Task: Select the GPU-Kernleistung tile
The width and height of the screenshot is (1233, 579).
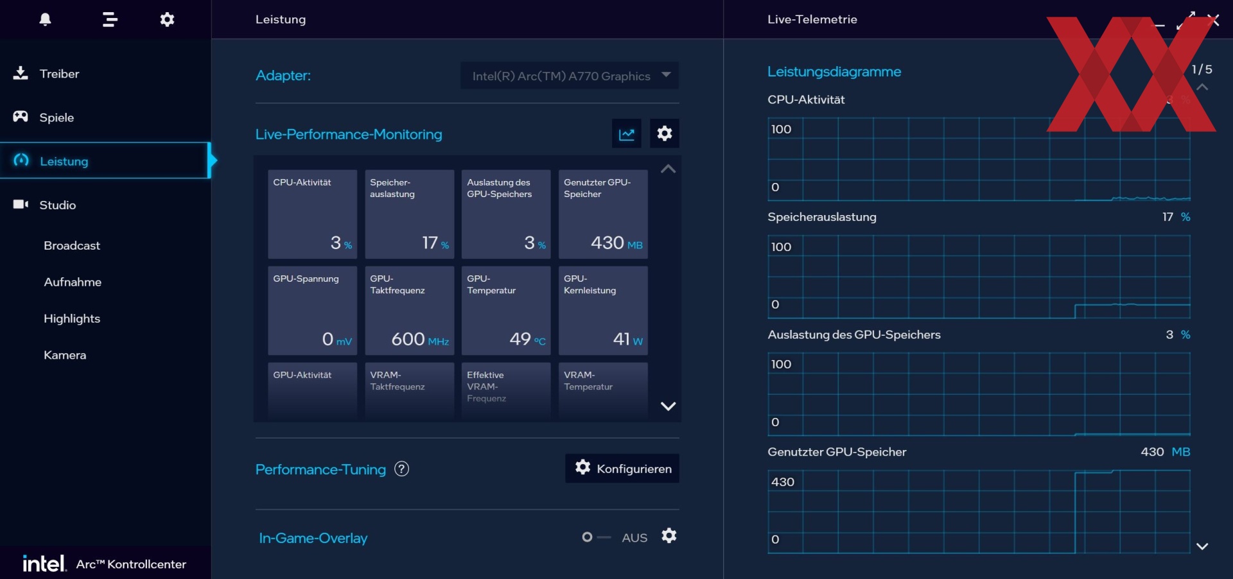Action: 603,311
